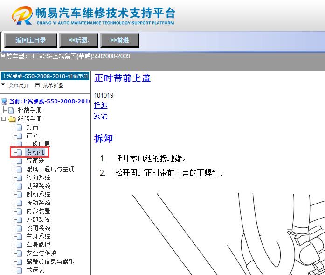Click the 内部装置 page icon

19,212
